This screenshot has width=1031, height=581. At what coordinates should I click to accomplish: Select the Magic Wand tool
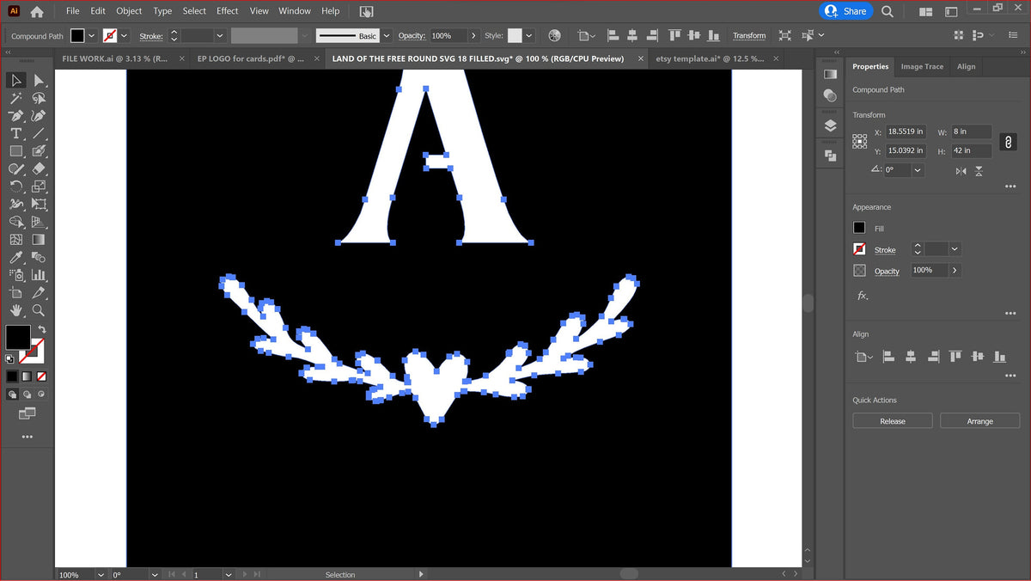tap(16, 98)
